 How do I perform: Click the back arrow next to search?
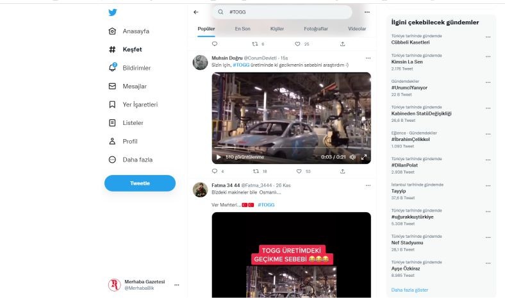point(196,12)
